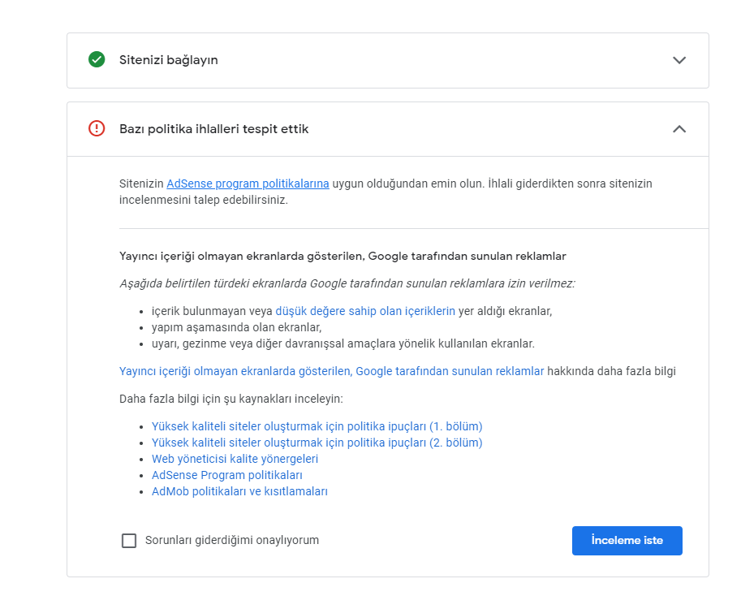This screenshot has width=741, height=596.
Task: Click the red policy violation warning icon
Action: [97, 128]
